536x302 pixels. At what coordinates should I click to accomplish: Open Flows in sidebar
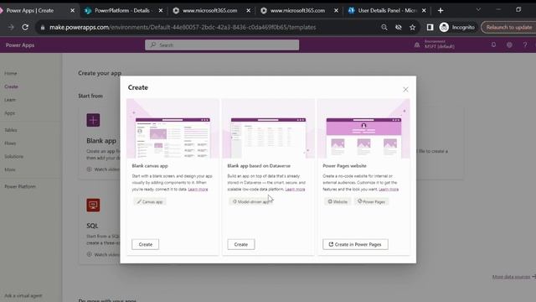point(10,143)
